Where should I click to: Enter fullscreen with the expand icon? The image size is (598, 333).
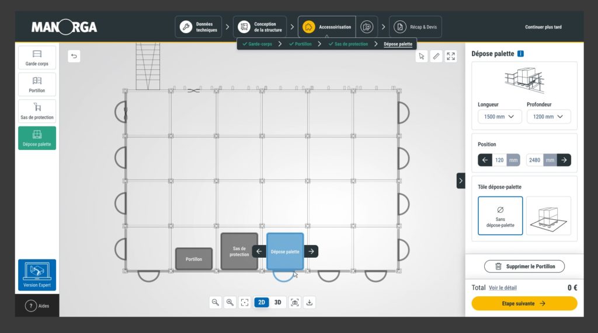point(451,57)
